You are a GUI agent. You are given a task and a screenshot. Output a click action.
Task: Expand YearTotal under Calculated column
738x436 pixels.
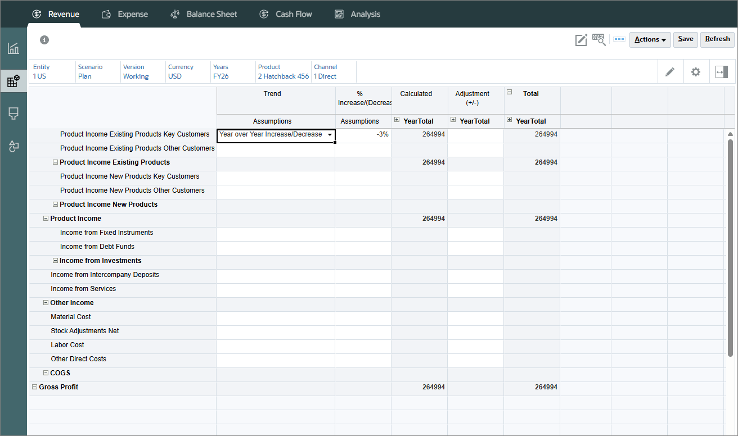click(x=397, y=120)
